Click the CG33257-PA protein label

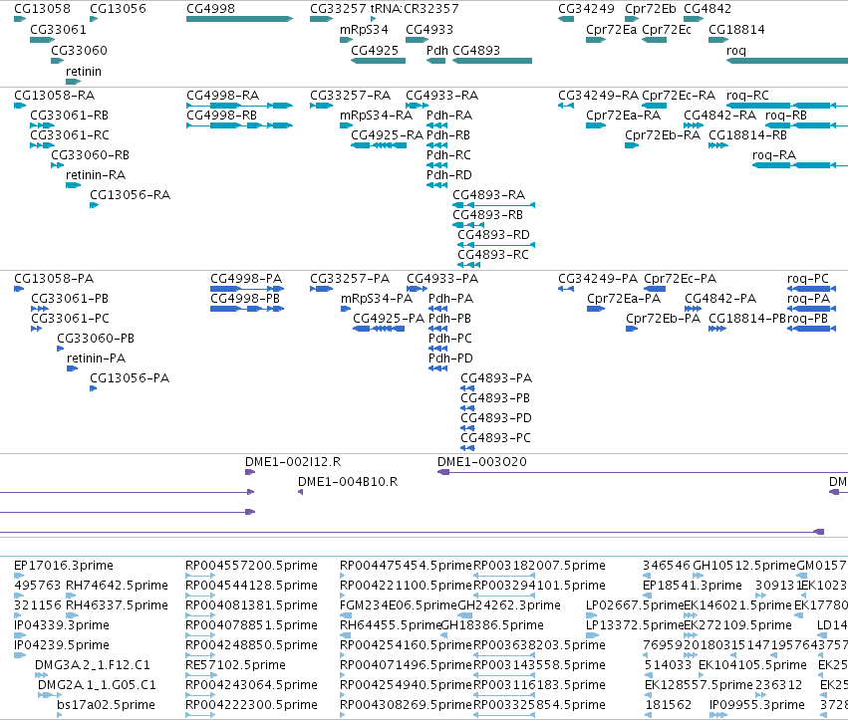point(350,279)
